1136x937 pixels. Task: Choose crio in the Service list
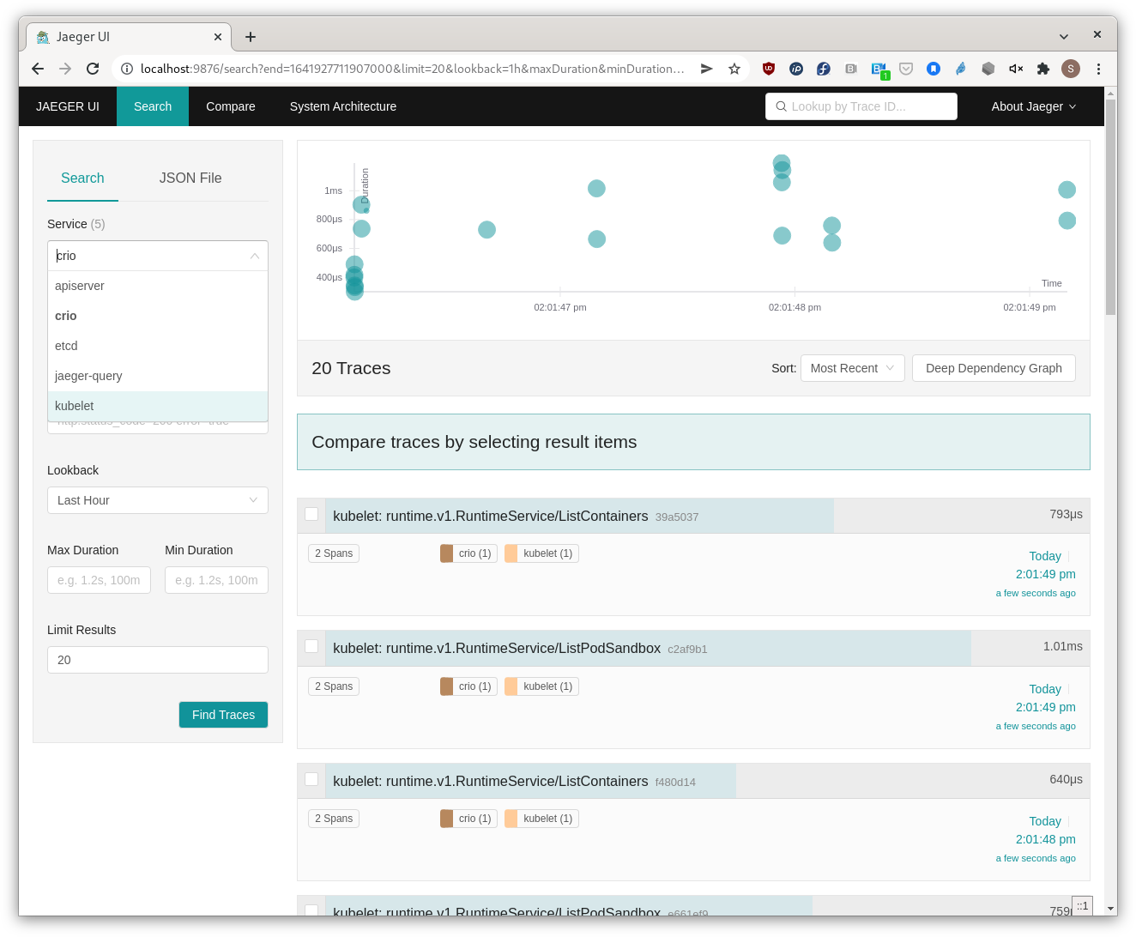(x=158, y=316)
